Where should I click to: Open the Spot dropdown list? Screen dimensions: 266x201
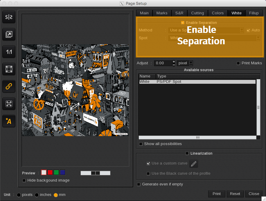(x=258, y=38)
